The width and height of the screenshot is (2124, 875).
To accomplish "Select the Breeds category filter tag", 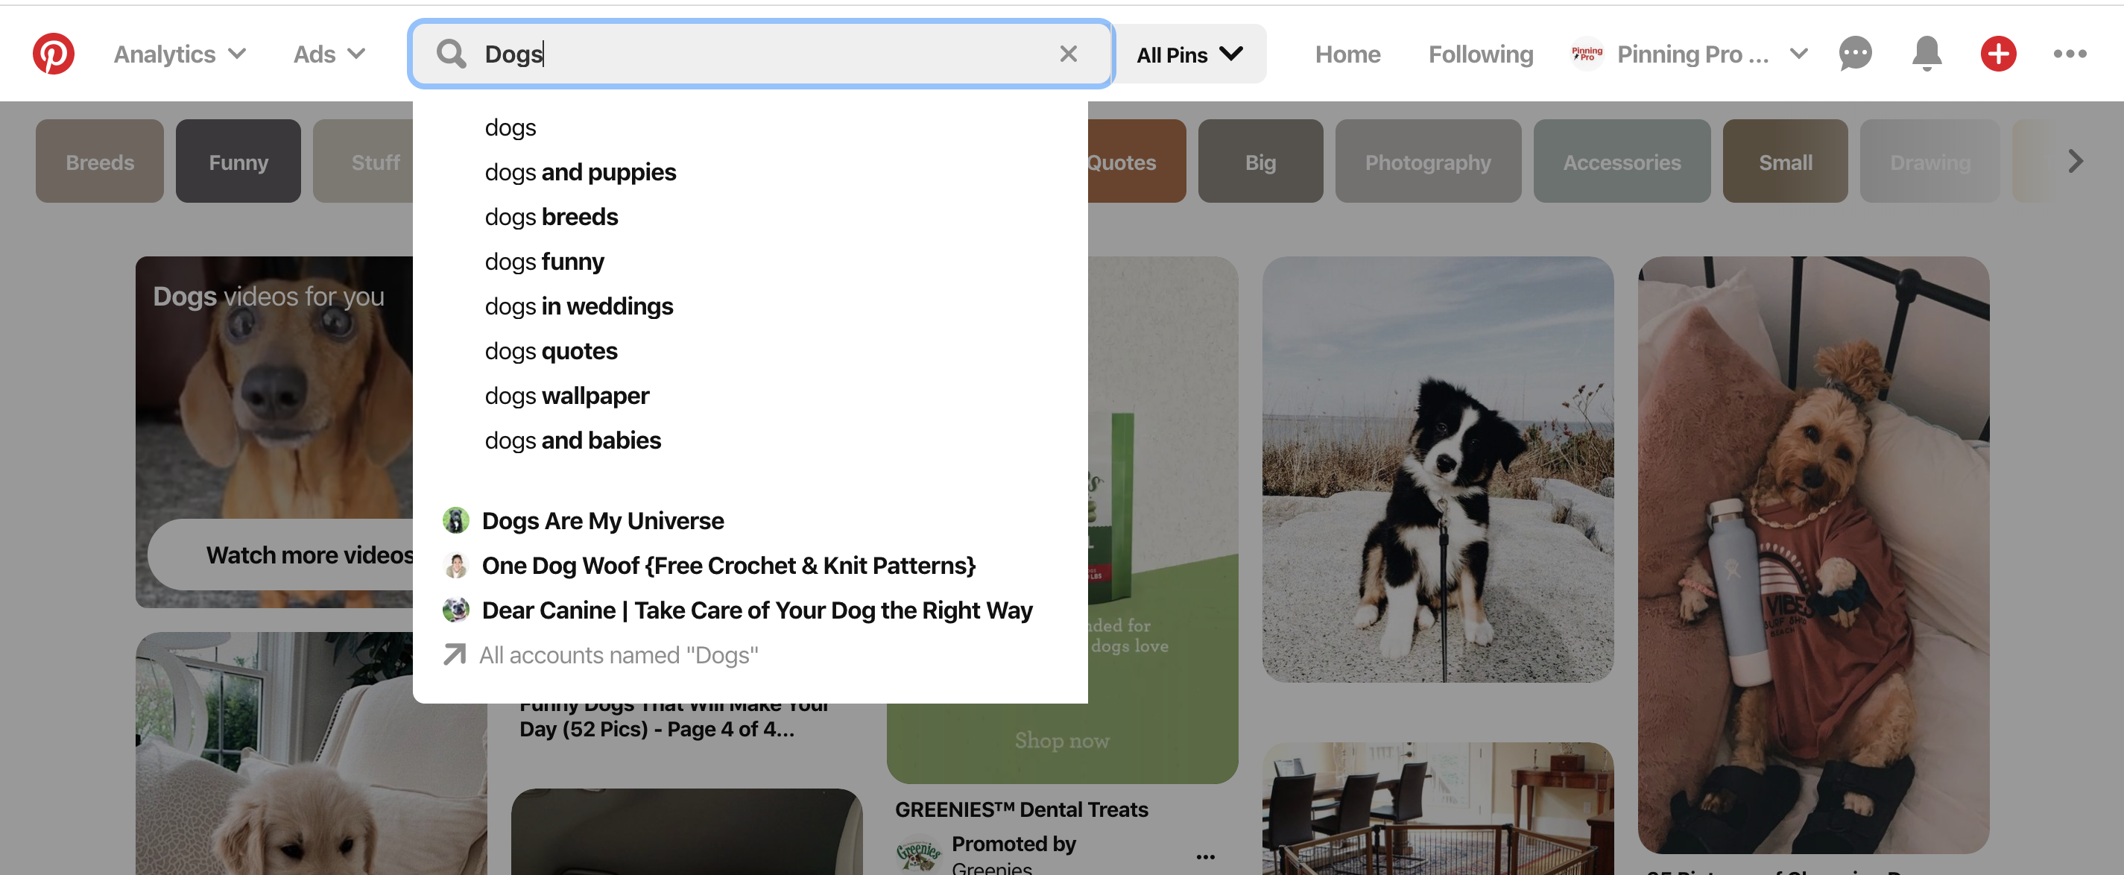I will 99,161.
